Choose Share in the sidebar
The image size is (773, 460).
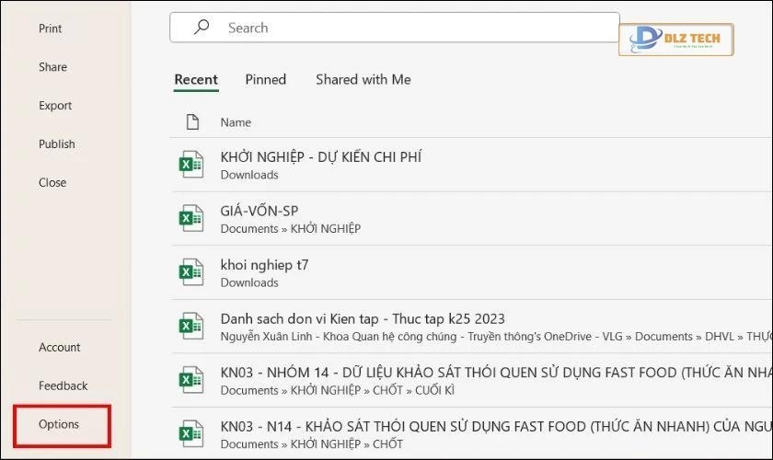point(52,67)
